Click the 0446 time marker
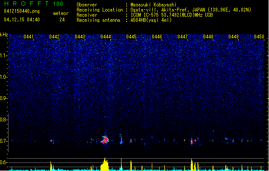Screen dimensions: 269x171 (157, 37)
